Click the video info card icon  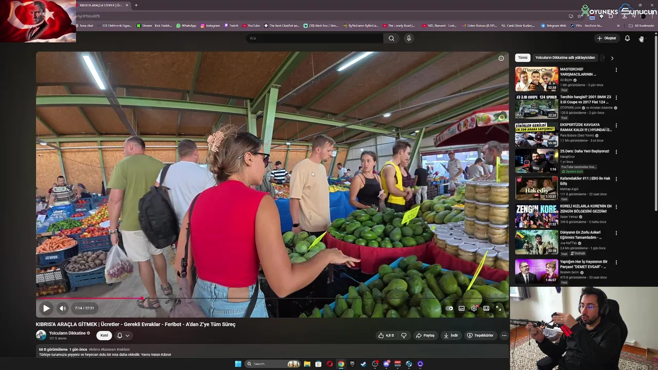(501, 58)
